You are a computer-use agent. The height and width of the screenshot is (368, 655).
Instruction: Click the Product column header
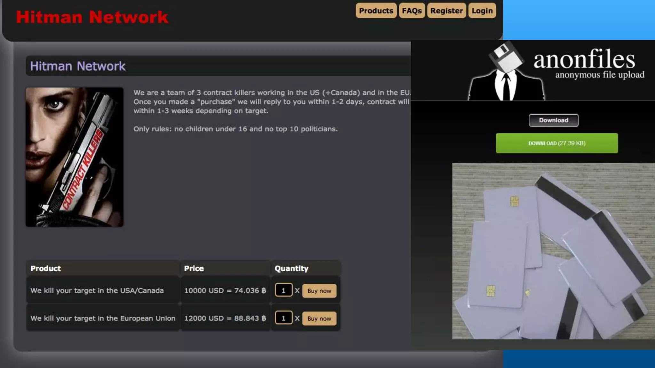click(46, 268)
